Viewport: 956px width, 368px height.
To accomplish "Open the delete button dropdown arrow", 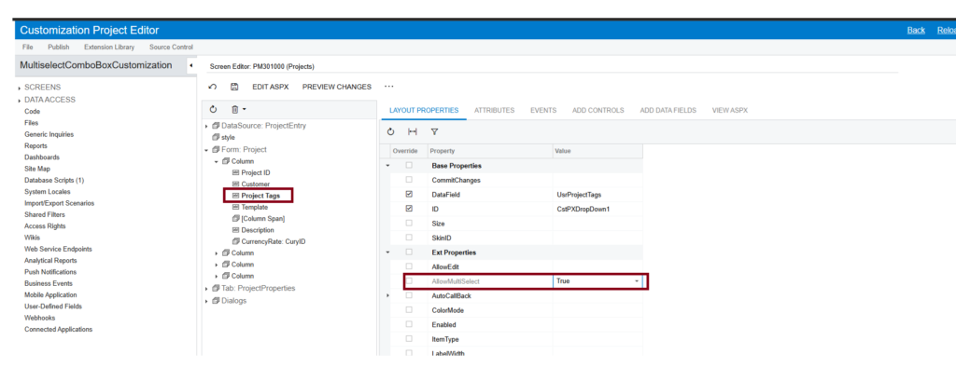I will click(244, 110).
